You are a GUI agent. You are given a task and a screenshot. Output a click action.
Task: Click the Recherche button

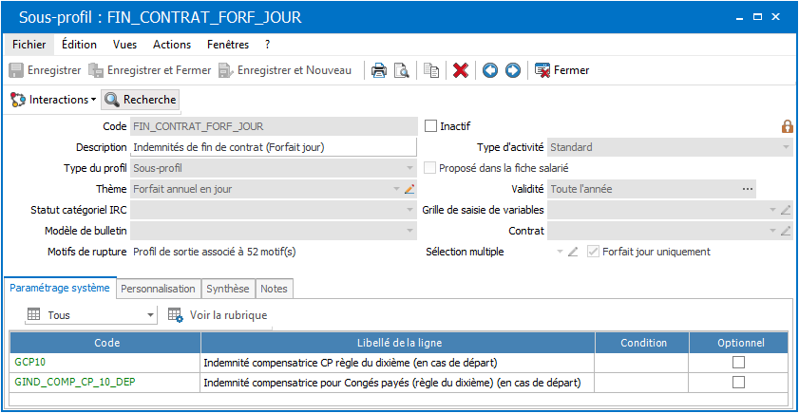(141, 100)
